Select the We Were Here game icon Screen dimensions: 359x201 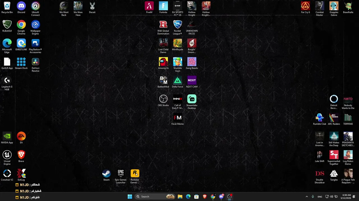point(78,9)
